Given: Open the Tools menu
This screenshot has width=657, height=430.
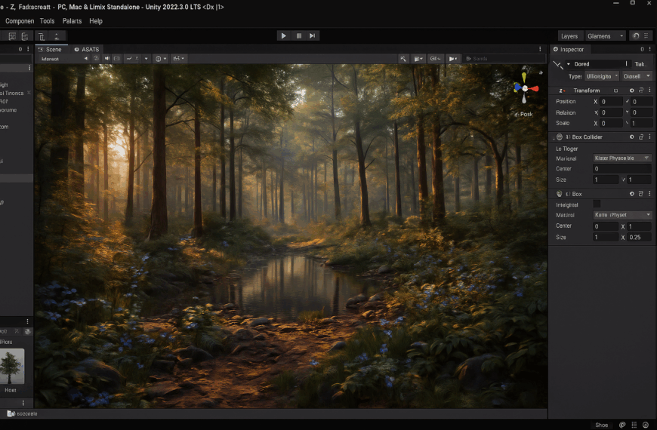Looking at the screenshot, I should 47,21.
